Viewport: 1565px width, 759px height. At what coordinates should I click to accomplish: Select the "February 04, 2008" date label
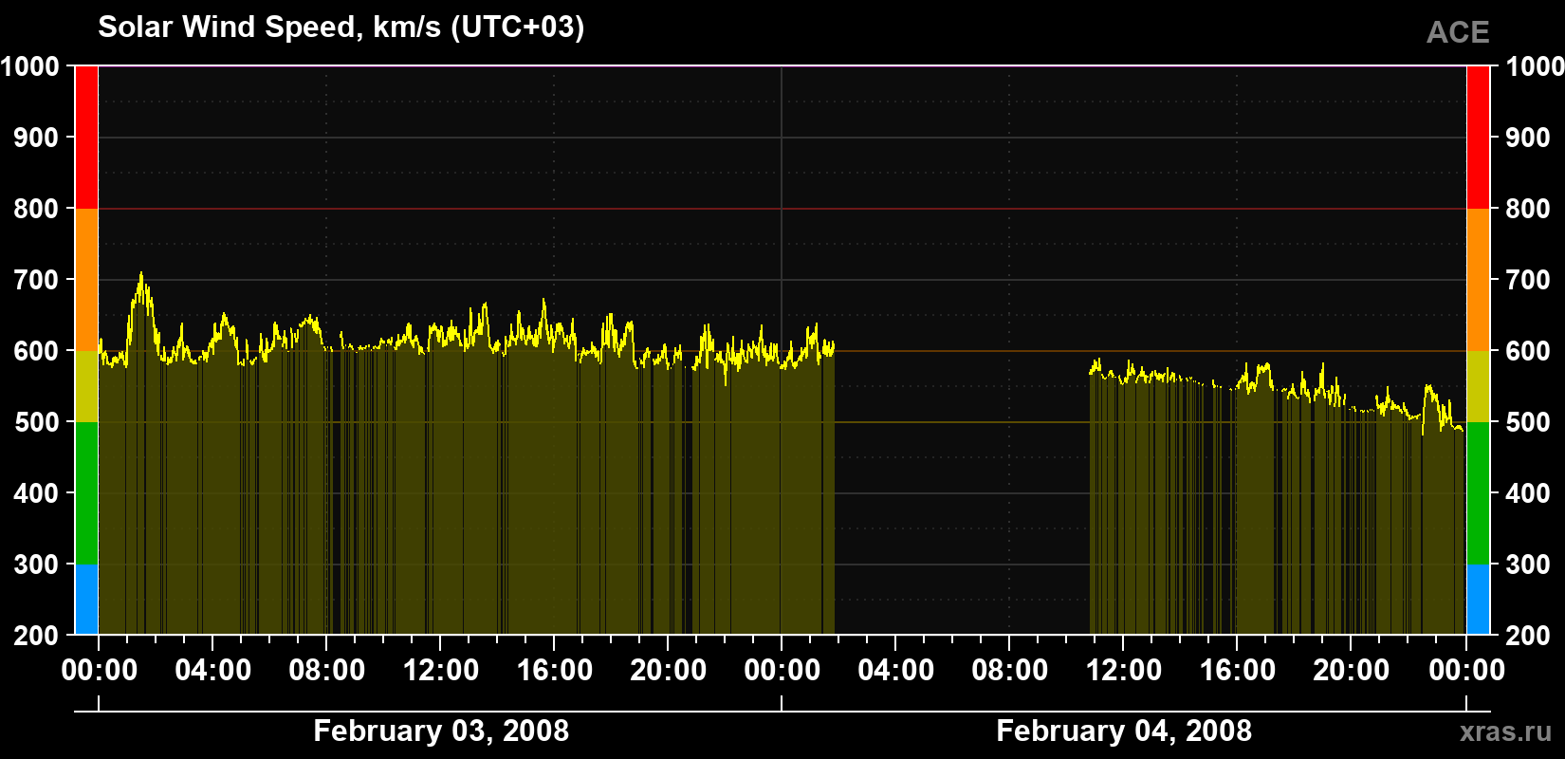[1124, 731]
